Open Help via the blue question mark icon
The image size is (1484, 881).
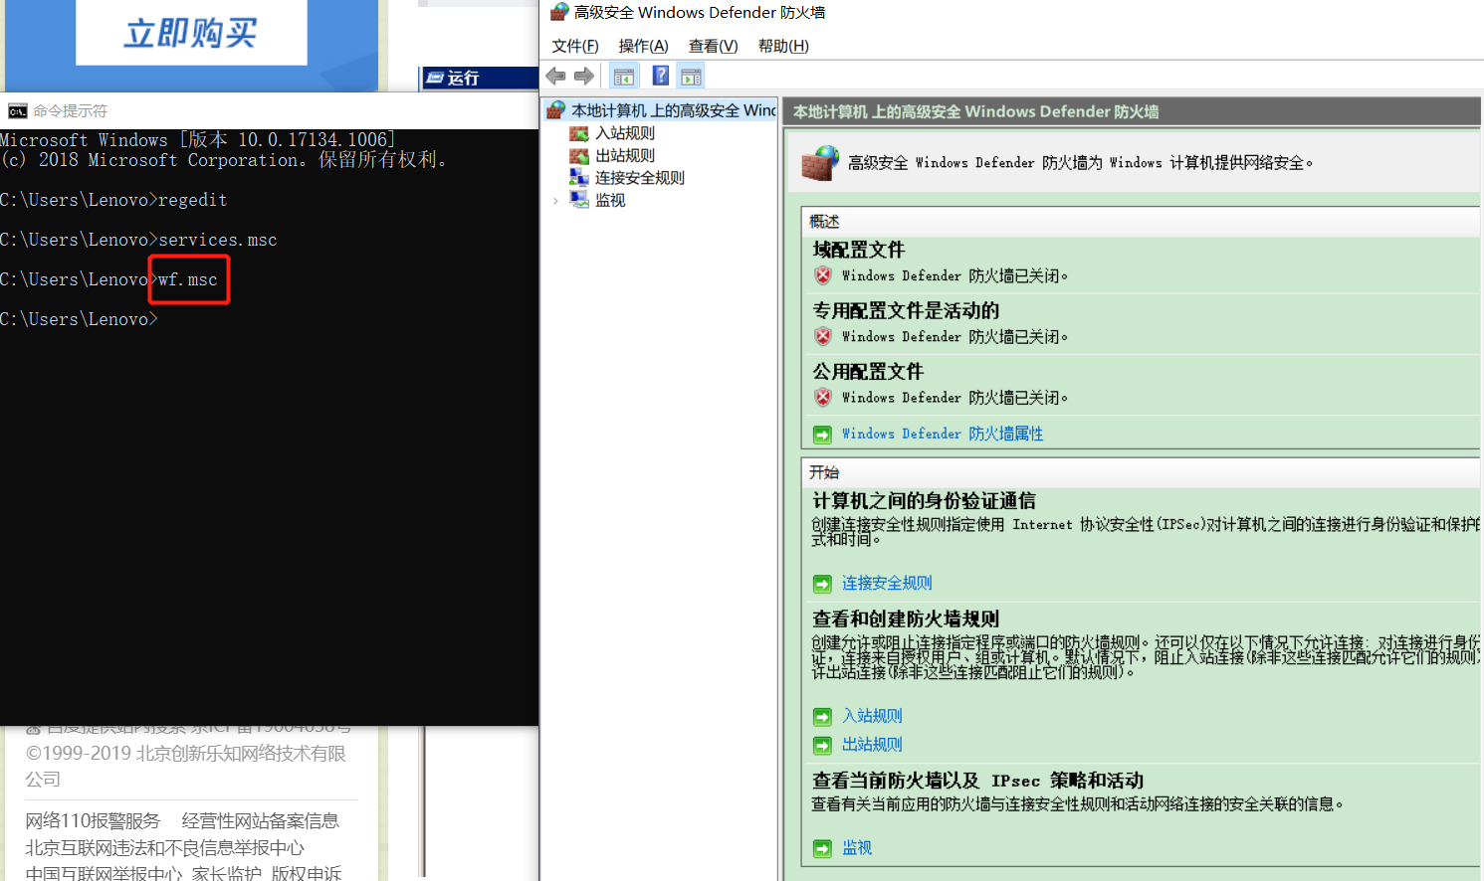pos(660,76)
